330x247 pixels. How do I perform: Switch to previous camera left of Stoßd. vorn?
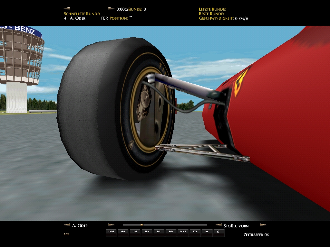[x=218, y=225]
